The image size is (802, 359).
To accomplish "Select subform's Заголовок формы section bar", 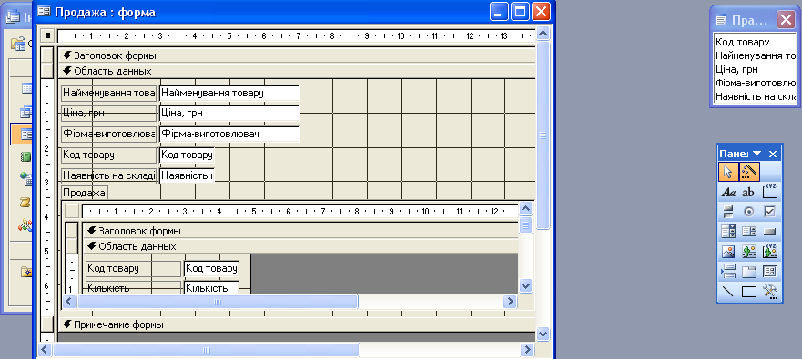I will coord(300,231).
